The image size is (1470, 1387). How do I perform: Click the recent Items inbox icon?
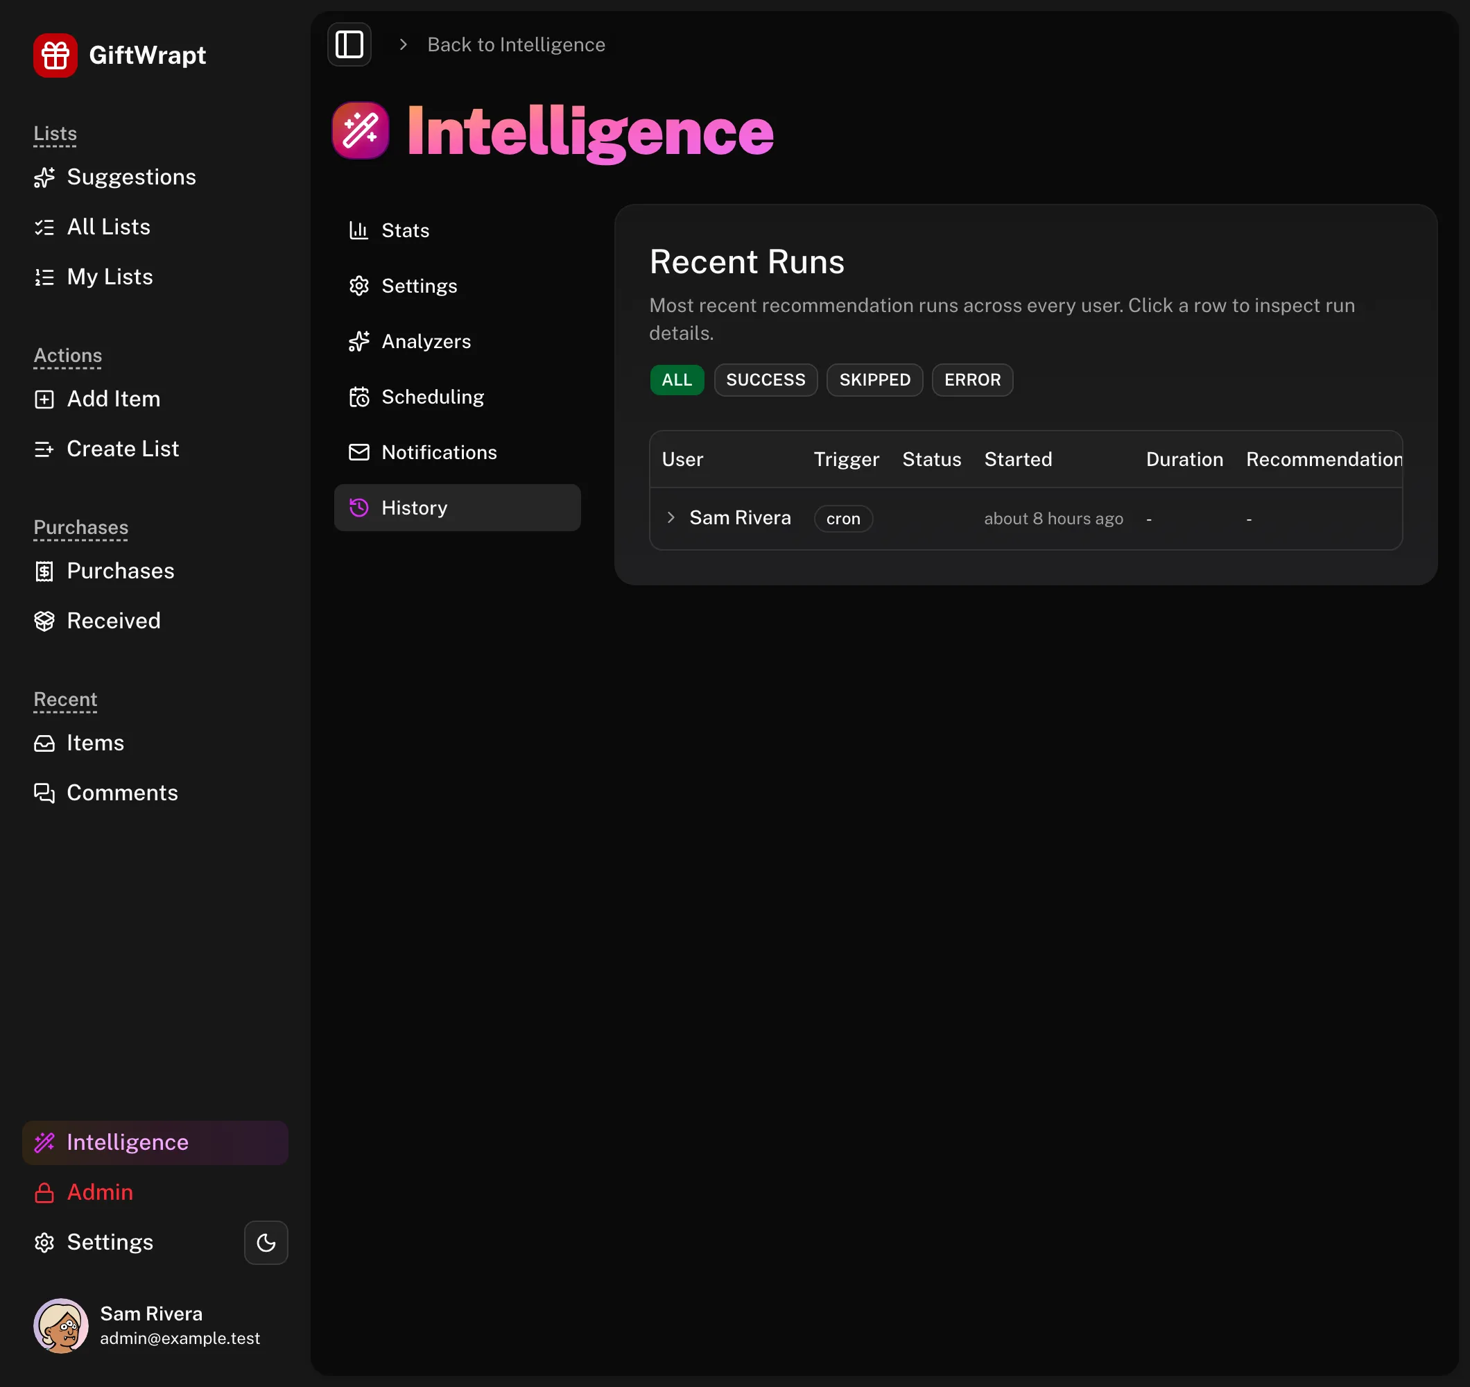(x=44, y=743)
